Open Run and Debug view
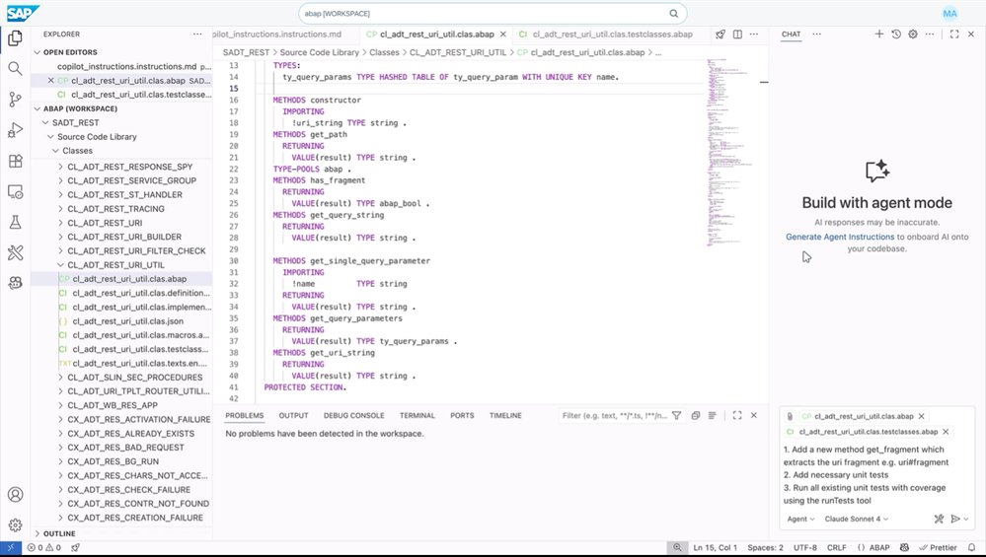The image size is (986, 557). click(15, 130)
